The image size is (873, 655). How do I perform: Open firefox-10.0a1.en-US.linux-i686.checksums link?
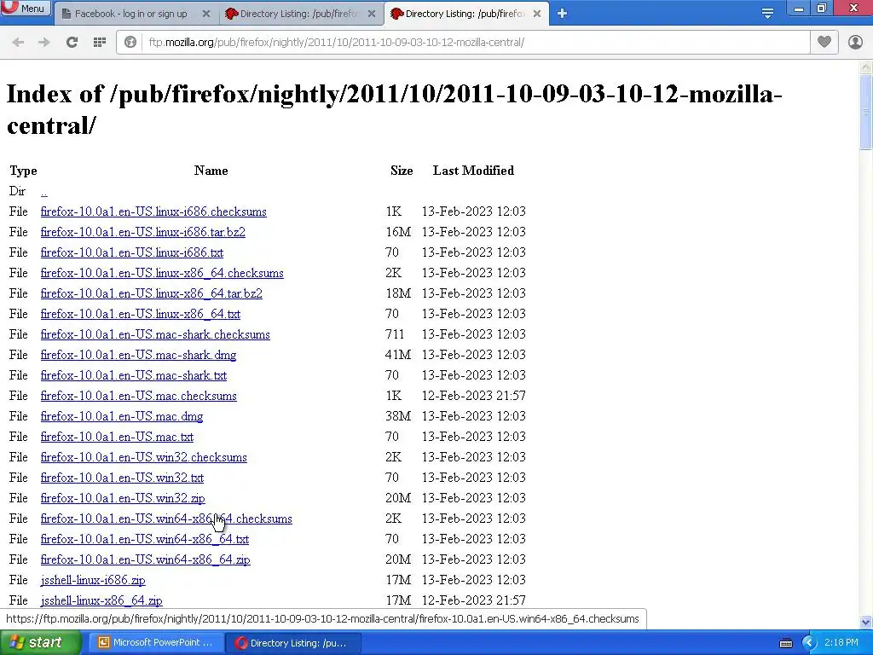153,212
